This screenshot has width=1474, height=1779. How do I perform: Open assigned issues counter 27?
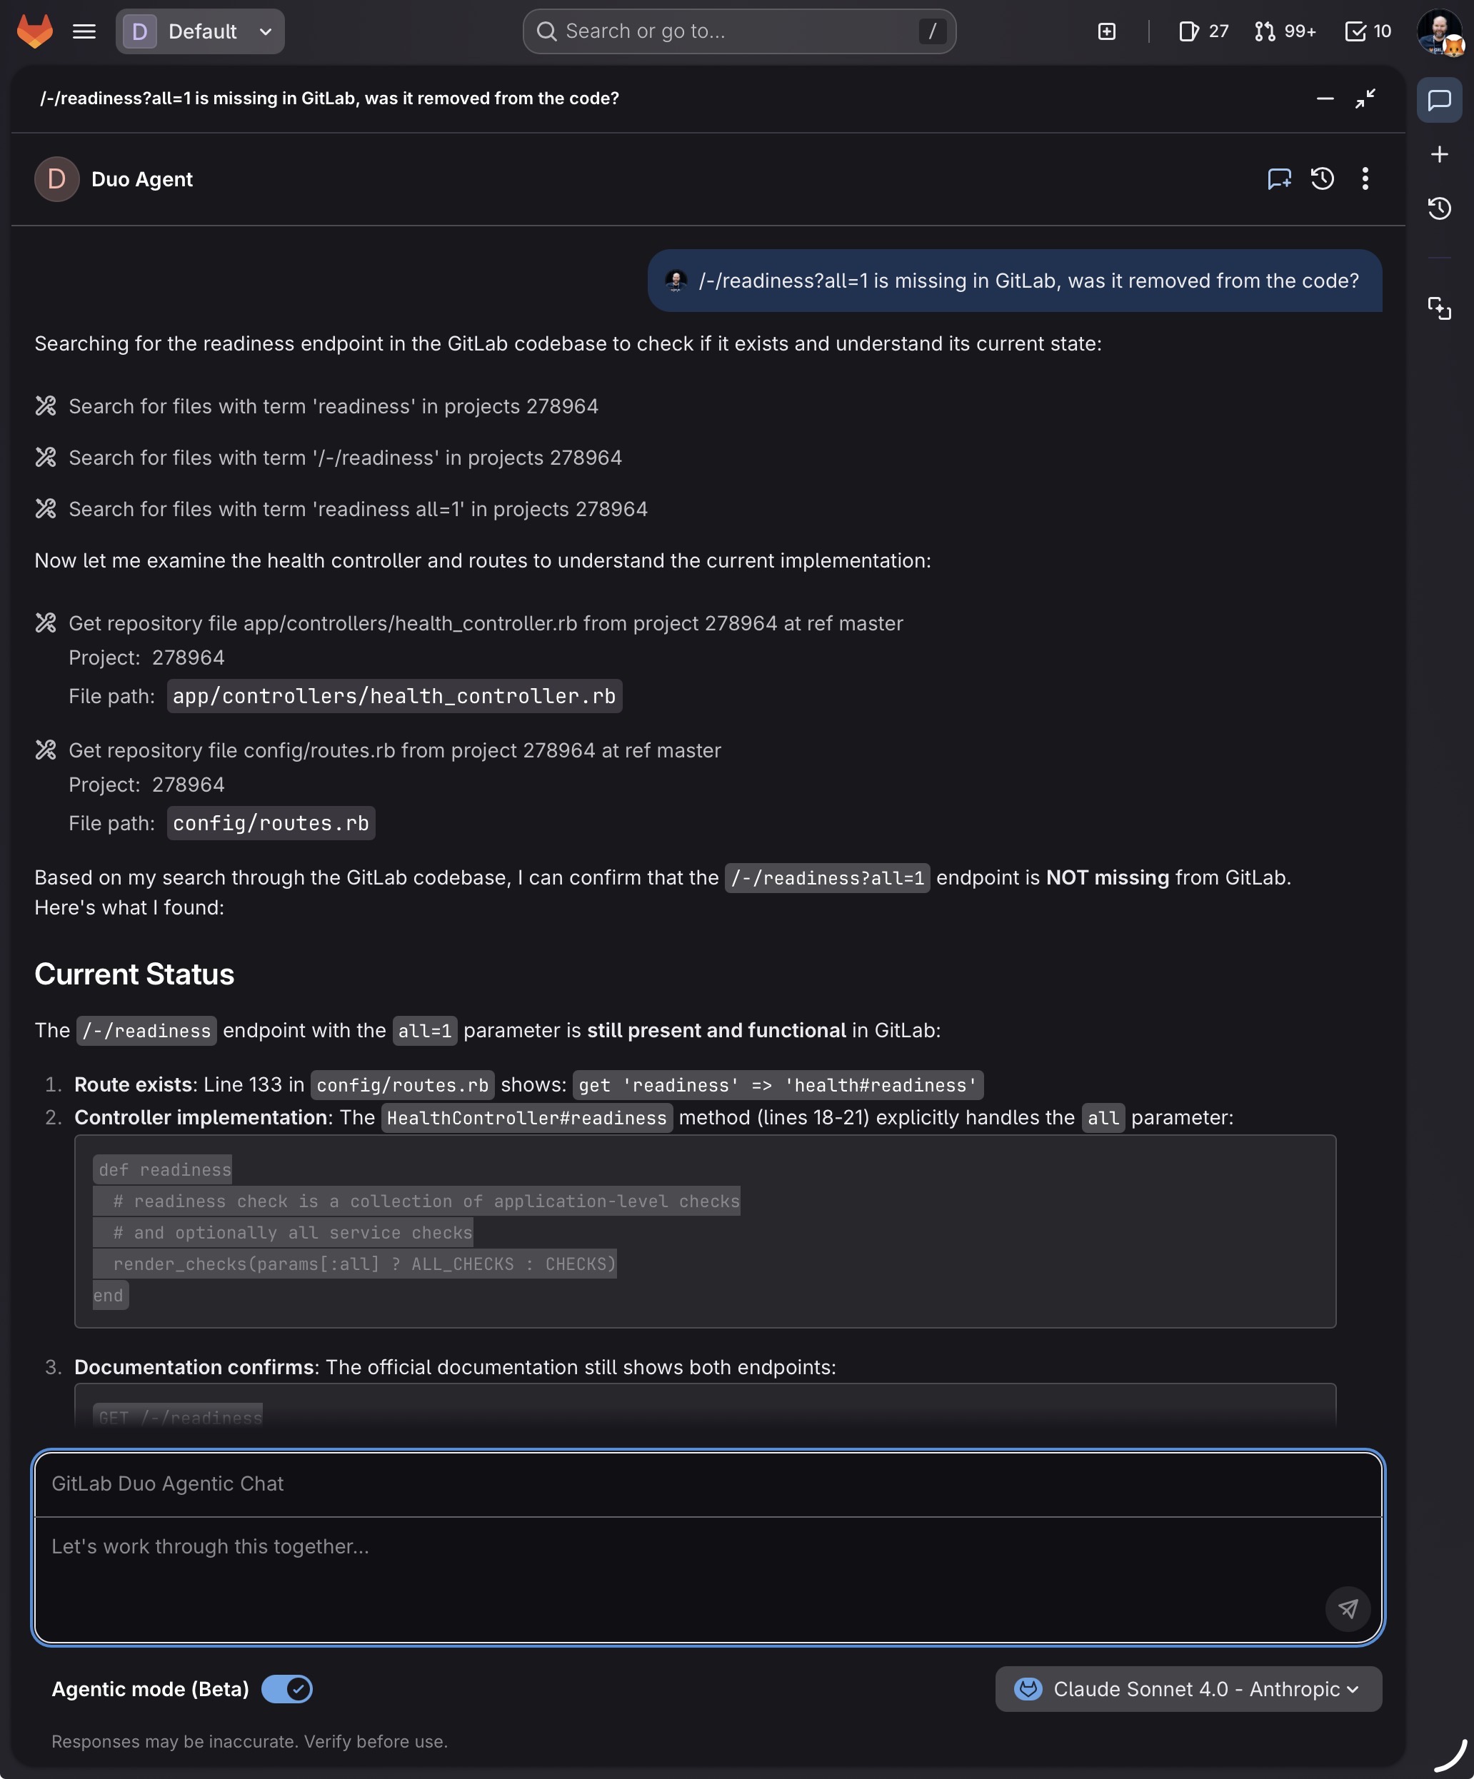pos(1203,31)
